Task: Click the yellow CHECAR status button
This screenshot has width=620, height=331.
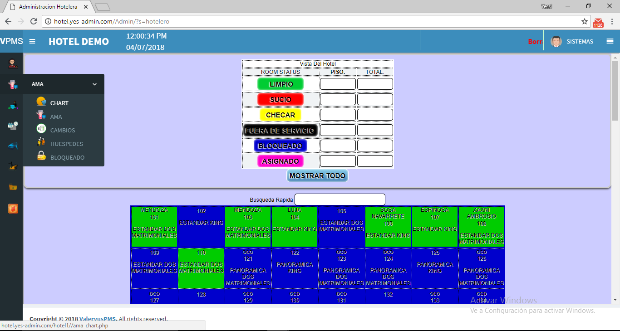Action: 280,115
